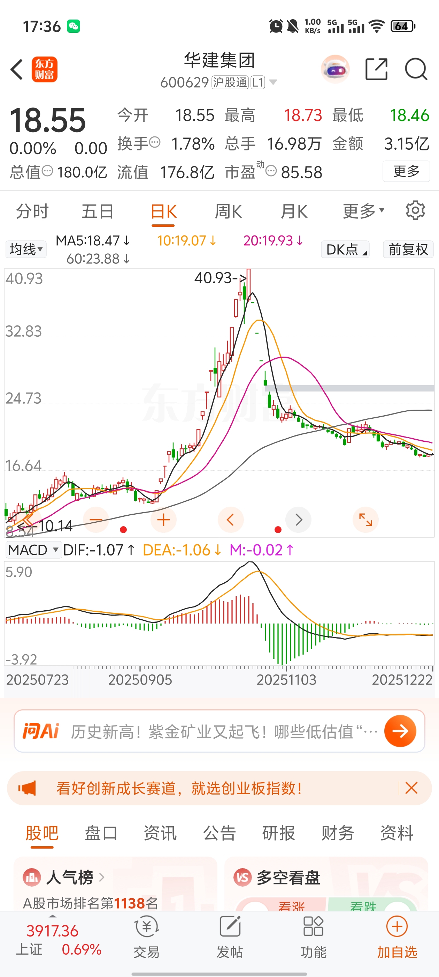Tap the L1 level badge

[258, 82]
